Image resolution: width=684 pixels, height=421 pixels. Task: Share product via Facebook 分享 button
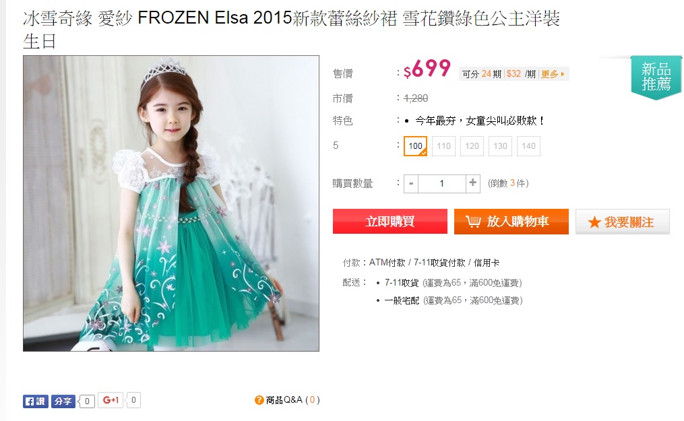[x=63, y=401]
